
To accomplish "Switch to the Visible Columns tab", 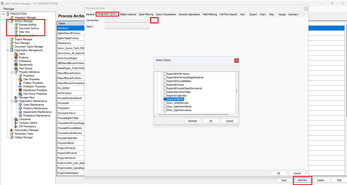I will [128, 15].
